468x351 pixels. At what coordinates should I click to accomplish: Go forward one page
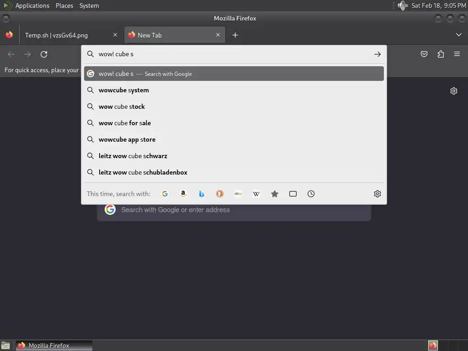click(27, 54)
